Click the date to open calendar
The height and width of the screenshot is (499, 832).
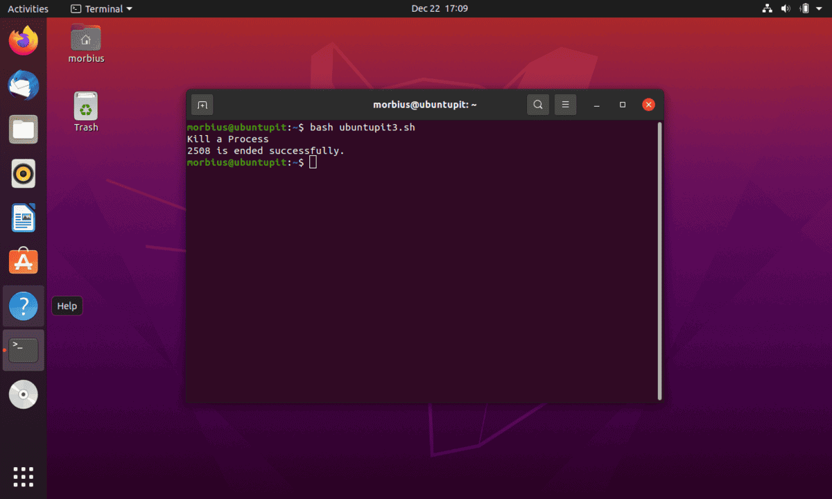(x=440, y=8)
